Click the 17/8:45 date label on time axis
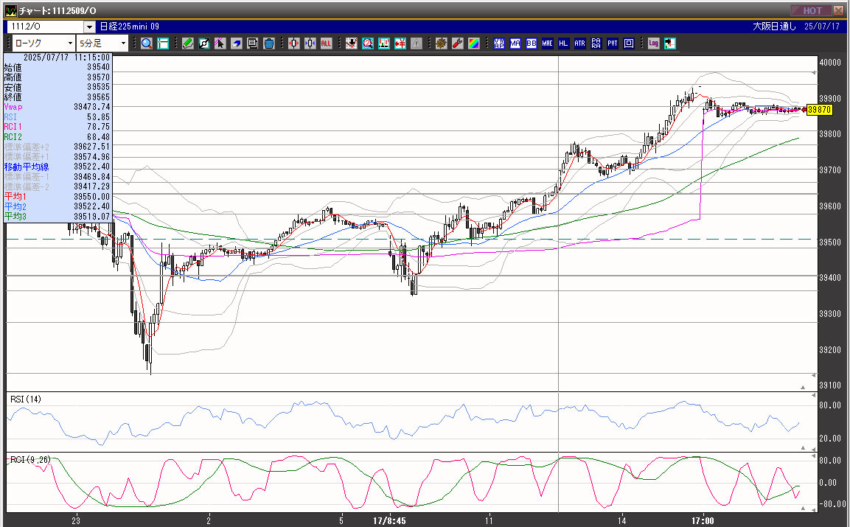The width and height of the screenshot is (850, 527). pos(389,520)
